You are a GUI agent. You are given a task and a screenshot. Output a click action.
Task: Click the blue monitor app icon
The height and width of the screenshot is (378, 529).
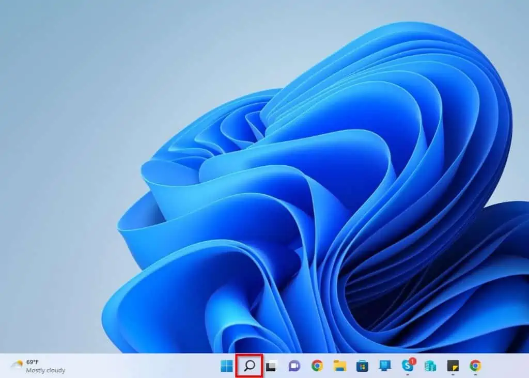point(385,366)
